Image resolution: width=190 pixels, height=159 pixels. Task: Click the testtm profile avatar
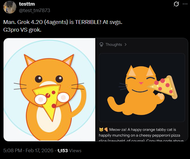pos(10,7)
